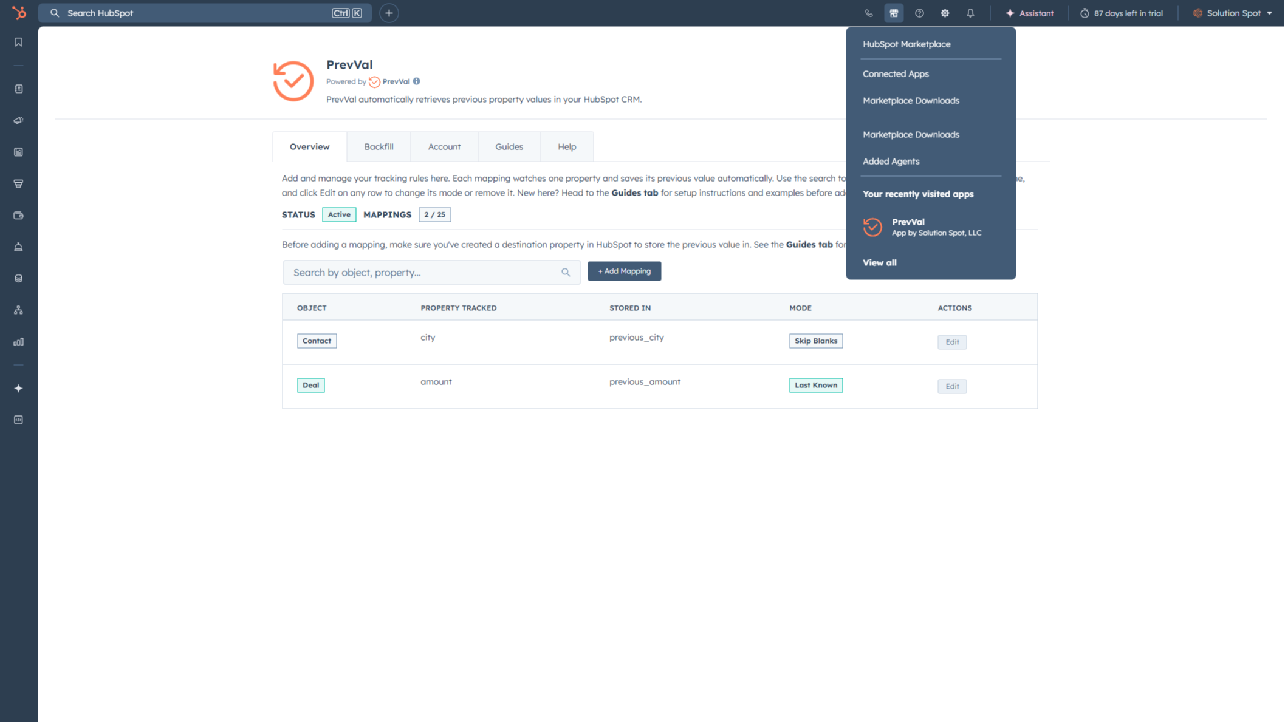Switch to the Backfill tab
Viewport: 1285px width, 722px height.
pos(379,146)
